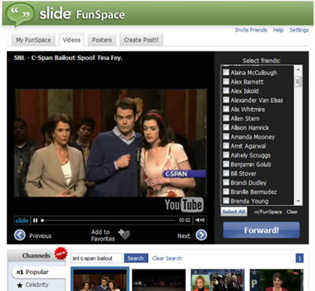
Task: Go to Previous video arrow icon
Action: tap(20, 235)
